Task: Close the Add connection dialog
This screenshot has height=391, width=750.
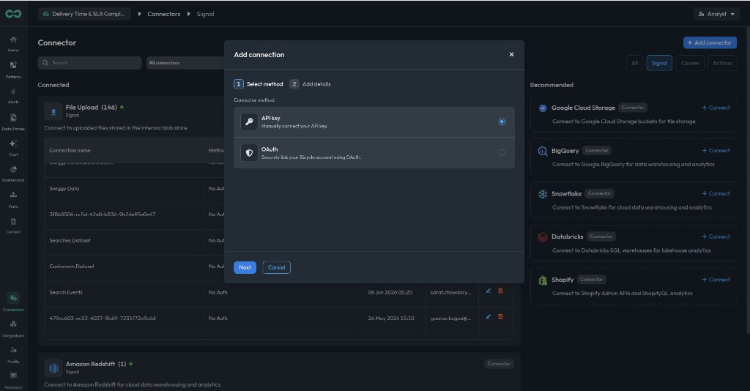Action: coord(511,54)
